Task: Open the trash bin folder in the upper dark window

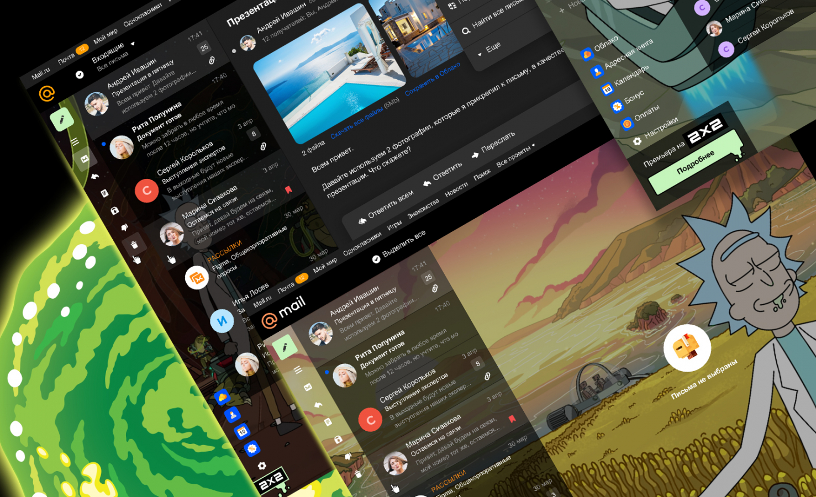Action: pyautogui.click(x=134, y=244)
